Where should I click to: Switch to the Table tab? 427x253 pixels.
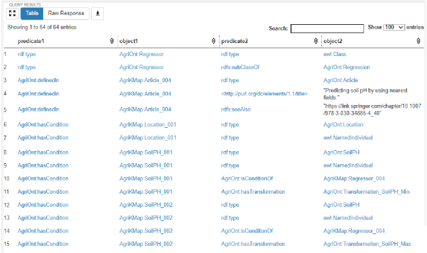point(32,13)
